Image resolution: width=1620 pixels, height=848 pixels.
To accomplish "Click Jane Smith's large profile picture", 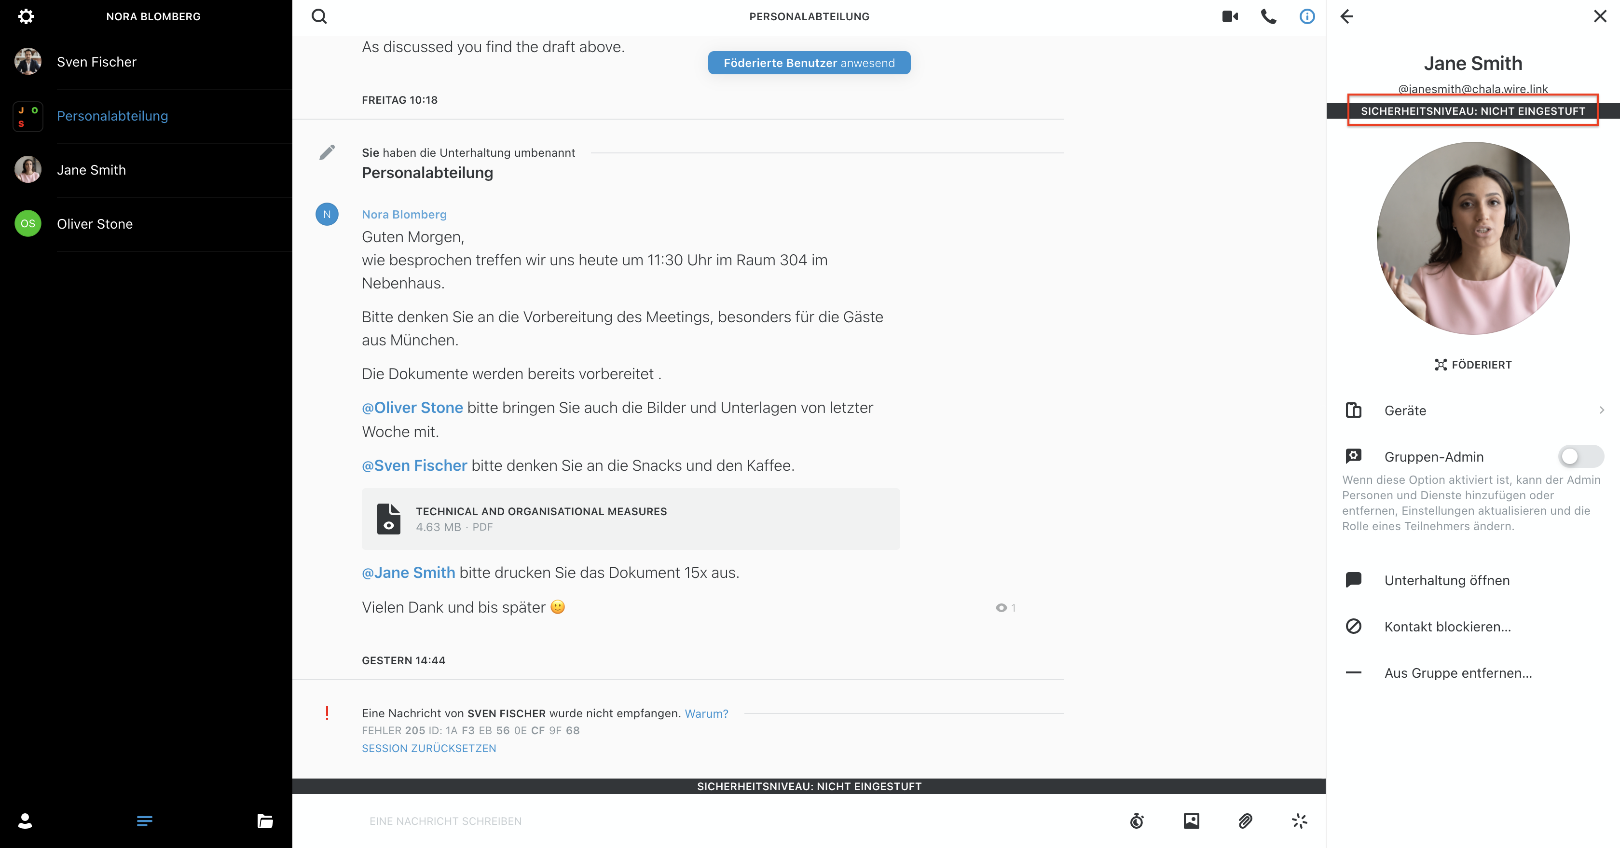I will tap(1473, 238).
